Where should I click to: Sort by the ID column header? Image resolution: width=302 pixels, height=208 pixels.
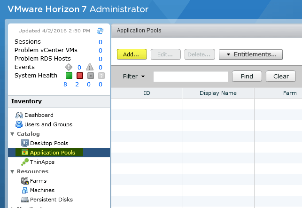(147, 93)
